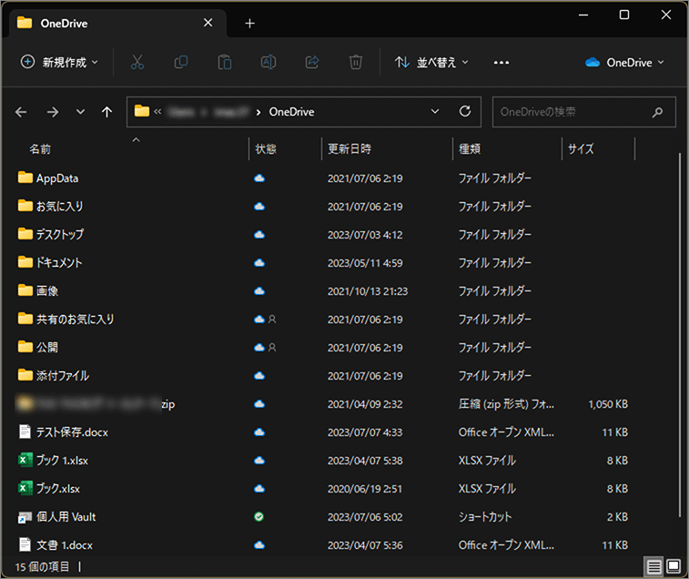Viewport: 689px width, 579px height.
Task: Click the 1,050 KB size value
Action: [608, 404]
